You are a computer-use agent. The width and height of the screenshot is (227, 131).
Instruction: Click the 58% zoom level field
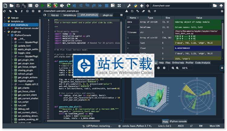[x=185, y=68]
